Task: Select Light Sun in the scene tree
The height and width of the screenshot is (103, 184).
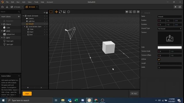Action: [31, 21]
